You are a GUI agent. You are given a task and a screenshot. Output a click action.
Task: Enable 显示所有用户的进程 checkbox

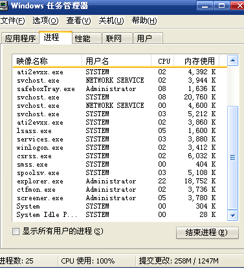point(16,232)
